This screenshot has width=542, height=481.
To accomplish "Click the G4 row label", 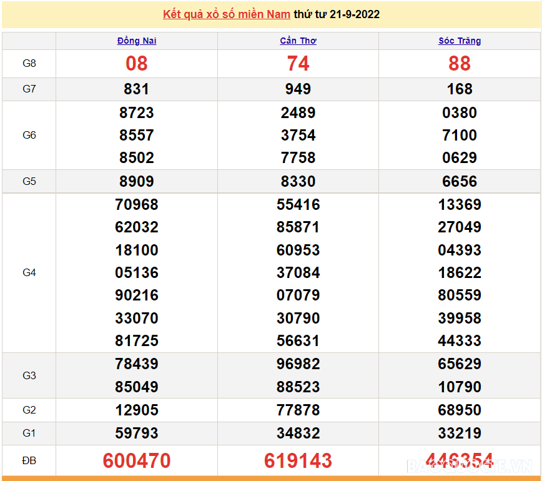I will (x=29, y=272).
